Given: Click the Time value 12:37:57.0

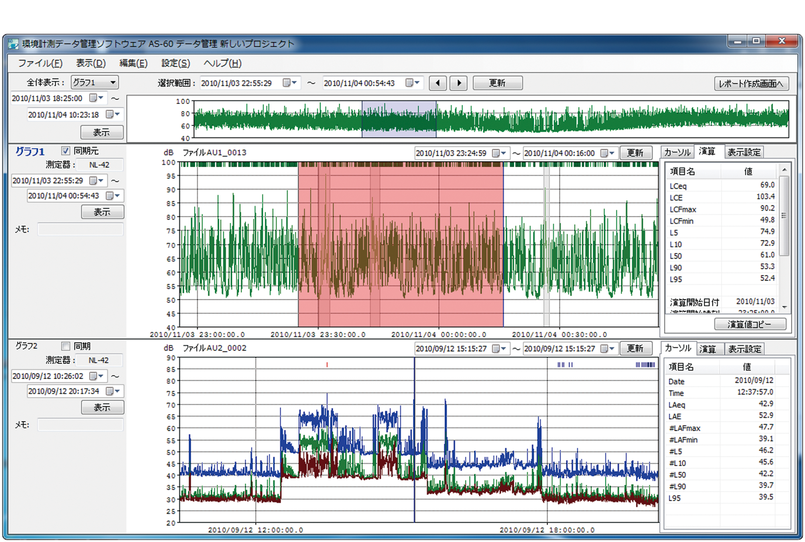Looking at the screenshot, I should pyautogui.click(x=755, y=392).
